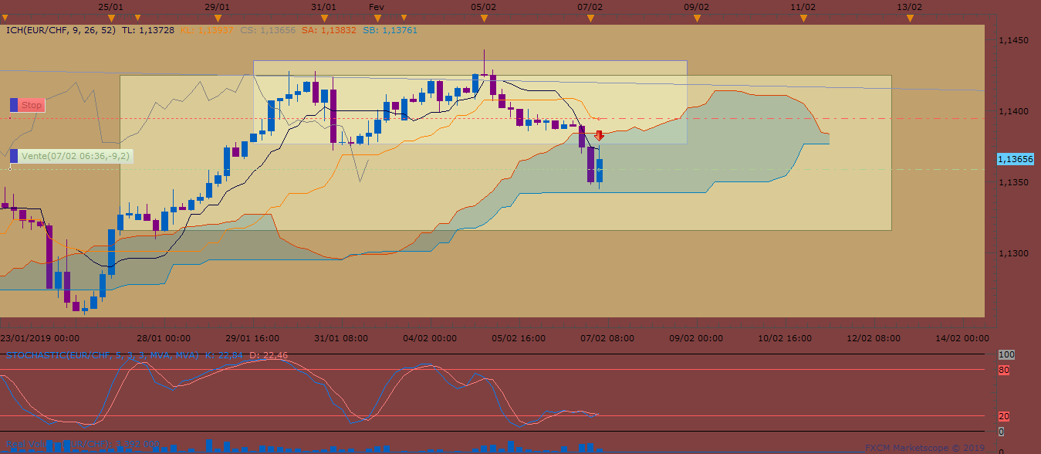Click the stochastic 80 level label
The height and width of the screenshot is (454, 1041).
(x=1004, y=370)
